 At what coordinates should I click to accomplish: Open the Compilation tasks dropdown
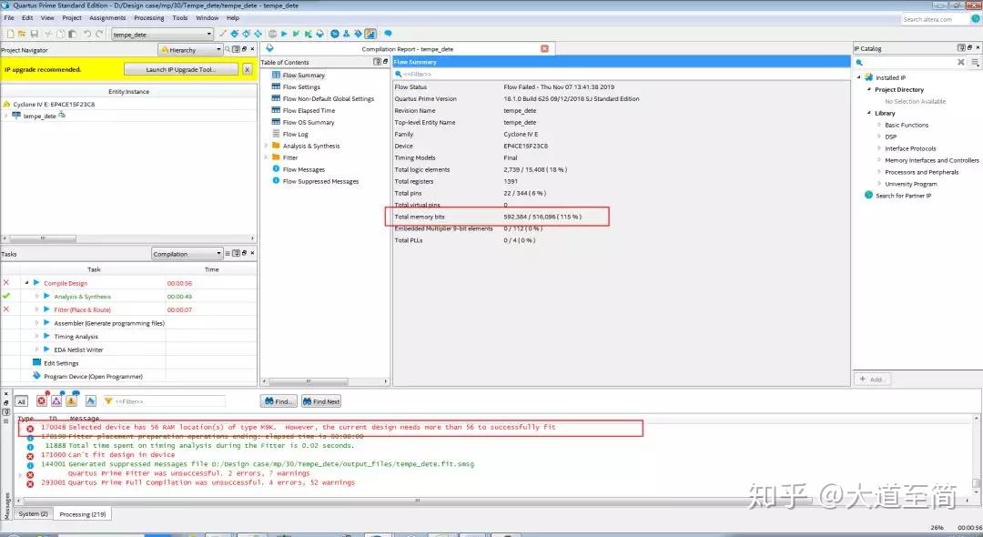pos(187,254)
